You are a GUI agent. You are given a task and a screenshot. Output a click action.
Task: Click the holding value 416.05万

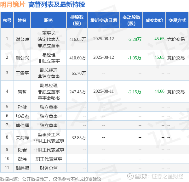tap(77, 39)
